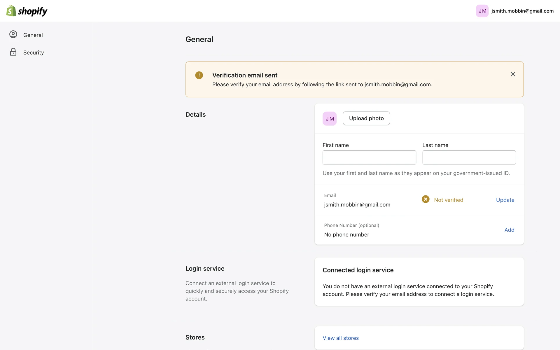Click the Connected login service heading
Screen dimensions: 560x350
point(358,270)
